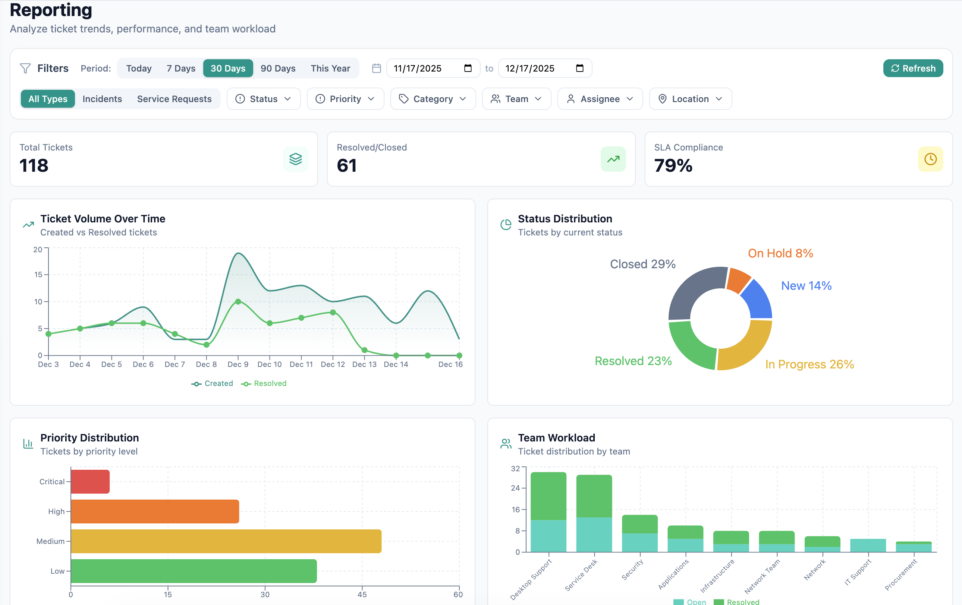This screenshot has width=962, height=605.
Task: Select the 7 Days period tab
Action: click(180, 68)
